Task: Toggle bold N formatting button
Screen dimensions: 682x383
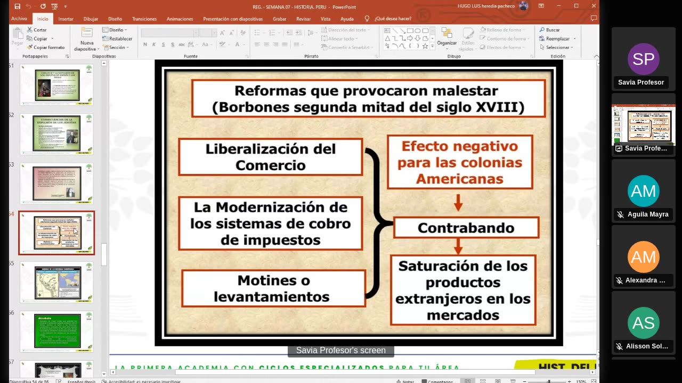Action: pos(145,45)
